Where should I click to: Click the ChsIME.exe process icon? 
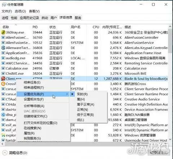3,73
